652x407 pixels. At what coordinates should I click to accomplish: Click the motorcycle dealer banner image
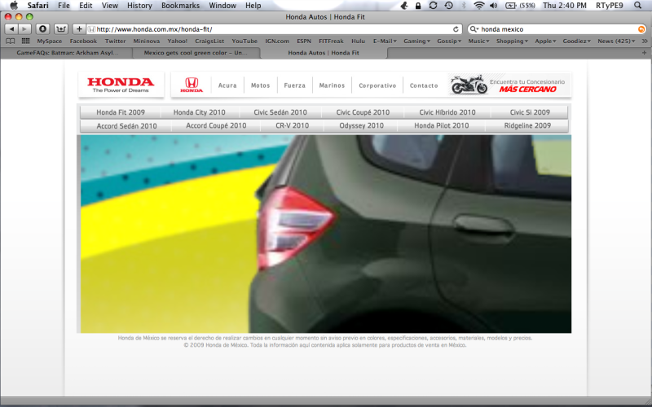click(509, 85)
